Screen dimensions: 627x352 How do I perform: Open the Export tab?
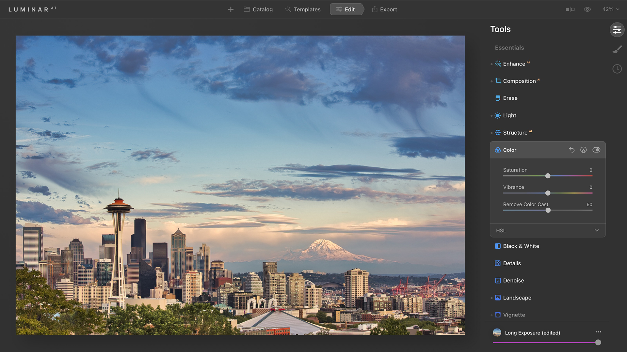pos(384,9)
